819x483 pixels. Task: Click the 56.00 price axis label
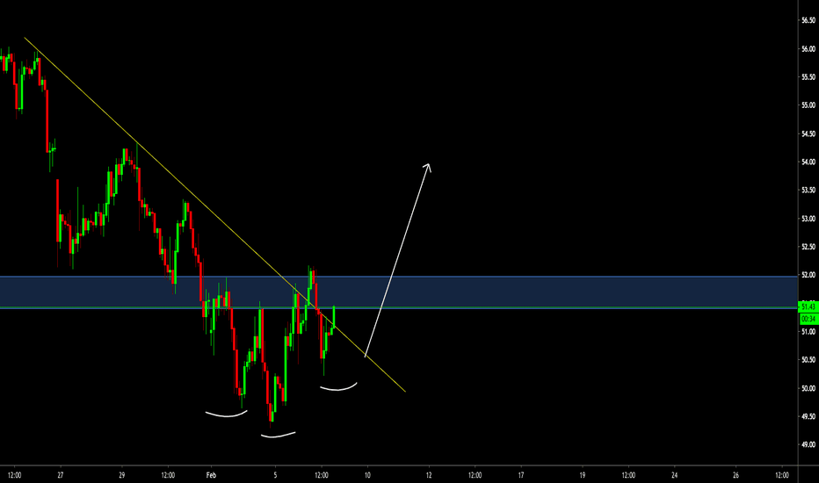point(808,49)
